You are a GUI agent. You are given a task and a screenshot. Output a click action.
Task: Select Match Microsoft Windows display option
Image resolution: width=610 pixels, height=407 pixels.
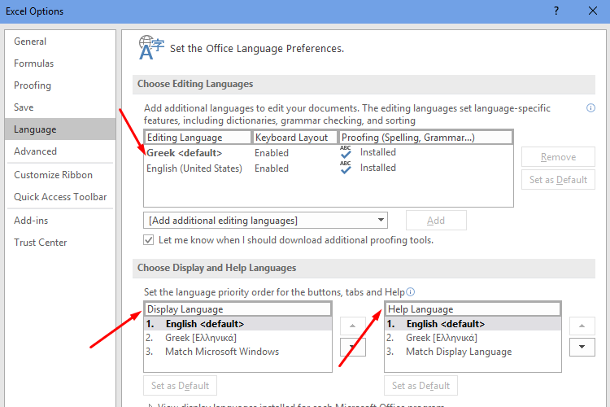pyautogui.click(x=238, y=352)
